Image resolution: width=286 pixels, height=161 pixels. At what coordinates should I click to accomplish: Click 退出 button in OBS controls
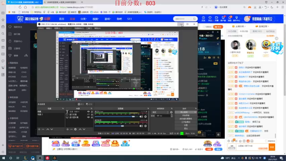click(186, 128)
